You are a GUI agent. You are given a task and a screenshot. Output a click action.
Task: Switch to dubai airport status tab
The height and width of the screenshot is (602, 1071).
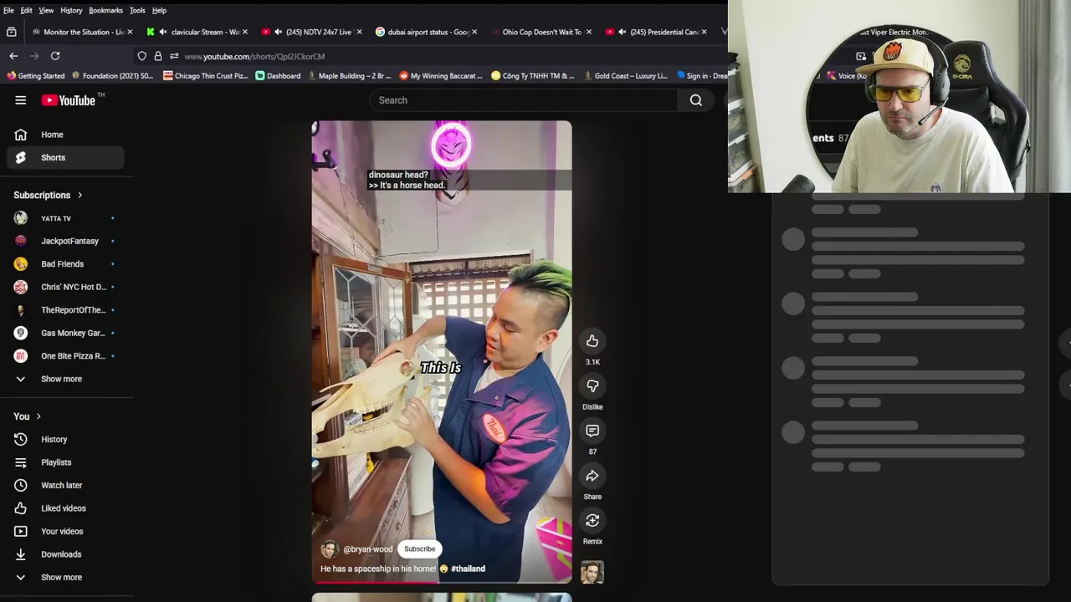[x=427, y=32]
